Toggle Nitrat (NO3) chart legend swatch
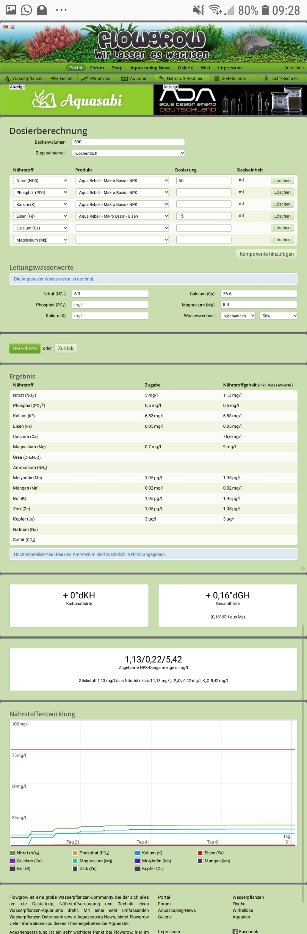307x934 pixels. click(13, 853)
